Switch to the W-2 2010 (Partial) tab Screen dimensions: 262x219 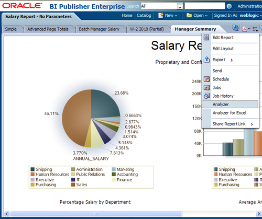click(x=147, y=29)
